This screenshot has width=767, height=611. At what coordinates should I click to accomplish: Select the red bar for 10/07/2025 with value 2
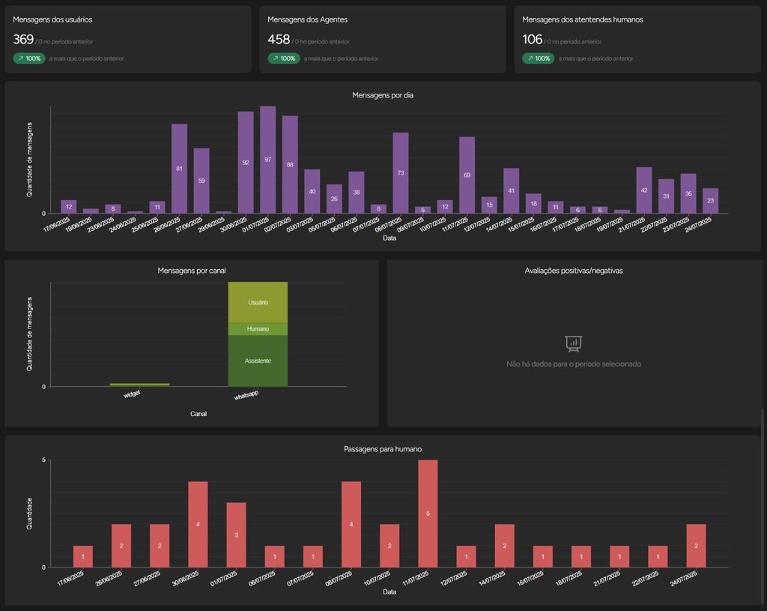coord(389,546)
